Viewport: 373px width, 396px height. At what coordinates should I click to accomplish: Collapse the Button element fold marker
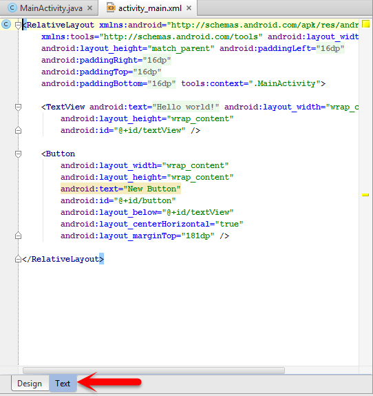pos(18,154)
